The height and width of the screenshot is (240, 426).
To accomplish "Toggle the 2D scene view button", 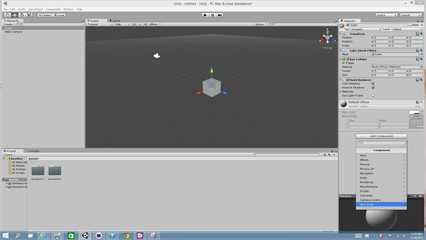I will (x=134, y=24).
